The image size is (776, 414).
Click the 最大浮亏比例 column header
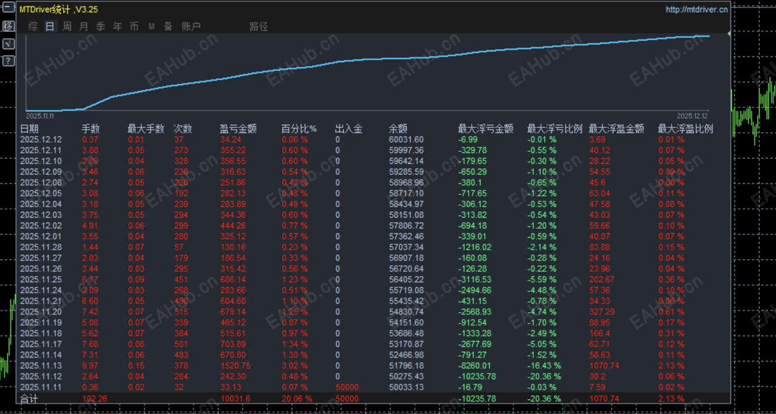point(555,129)
